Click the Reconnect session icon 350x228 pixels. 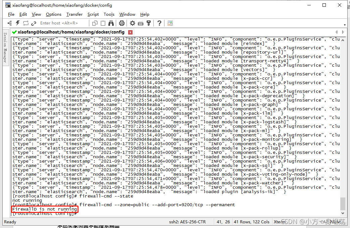point(26,23)
